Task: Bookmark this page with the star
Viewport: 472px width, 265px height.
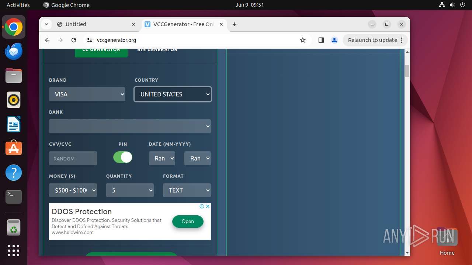Action: click(303, 40)
